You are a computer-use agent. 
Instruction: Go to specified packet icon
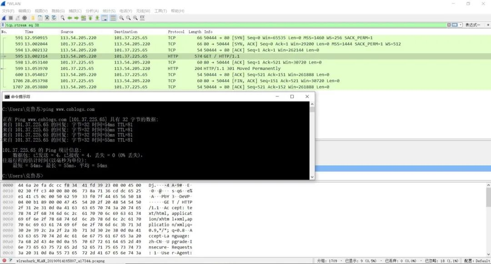pos(83,18)
